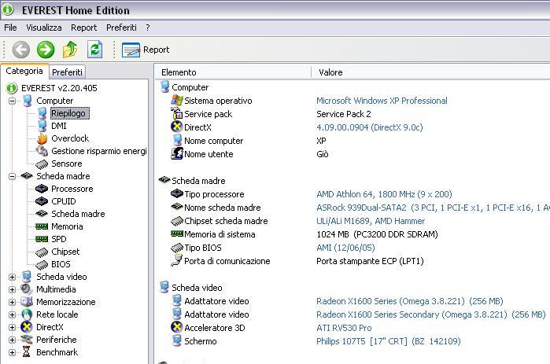Click the Sistema operativo Windows flag icon
The image size is (550, 364).
click(177, 100)
